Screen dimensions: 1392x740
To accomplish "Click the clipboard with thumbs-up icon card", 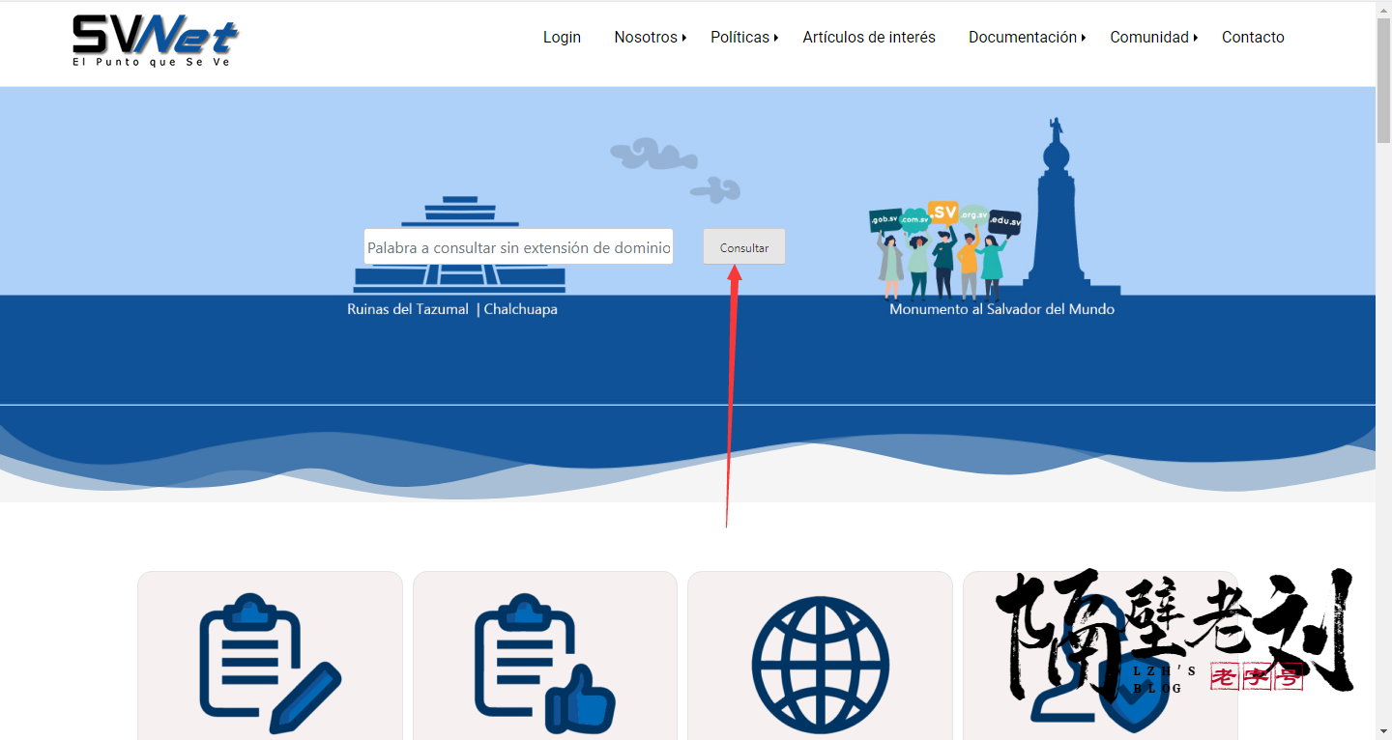I will point(544,656).
